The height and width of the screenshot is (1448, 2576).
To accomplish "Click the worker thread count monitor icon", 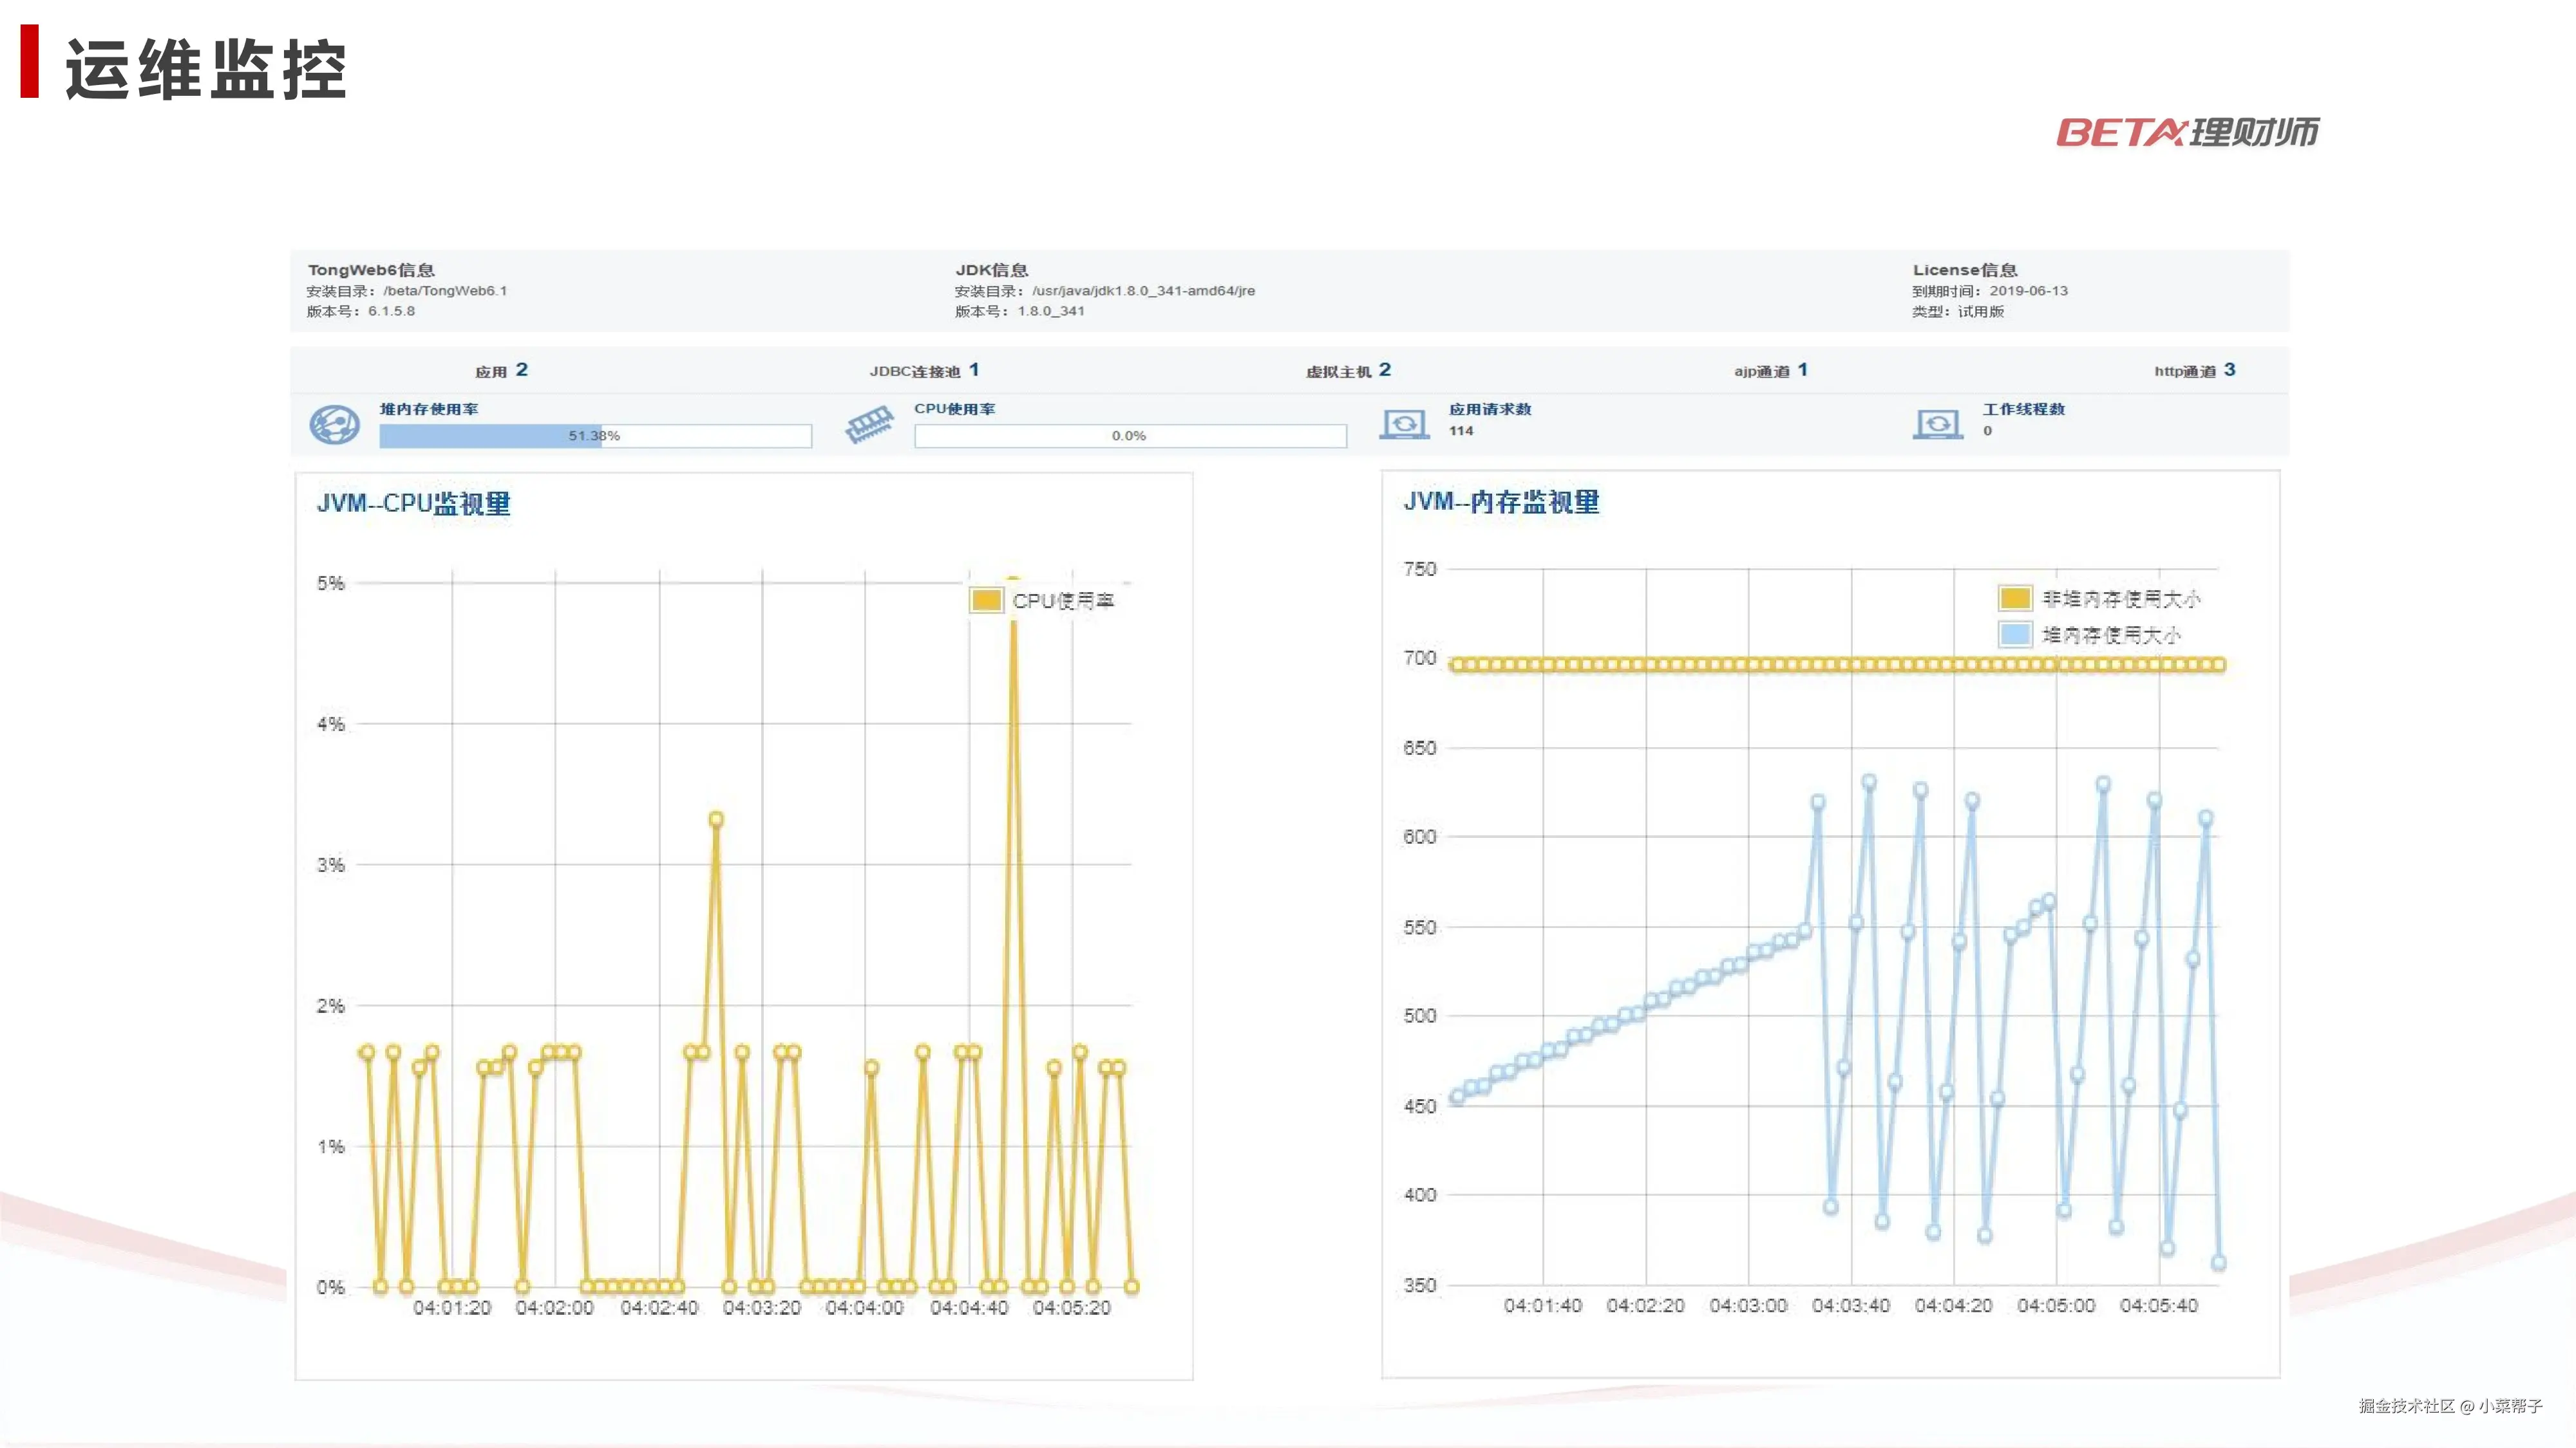I will point(1938,425).
